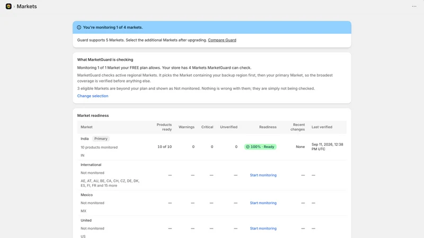This screenshot has width=424, height=238.
Task: Click the Warnings column header
Action: 187,127
